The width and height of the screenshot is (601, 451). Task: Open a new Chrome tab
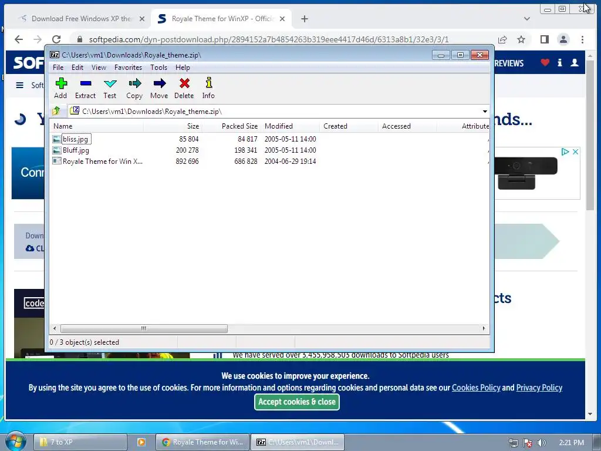click(305, 19)
